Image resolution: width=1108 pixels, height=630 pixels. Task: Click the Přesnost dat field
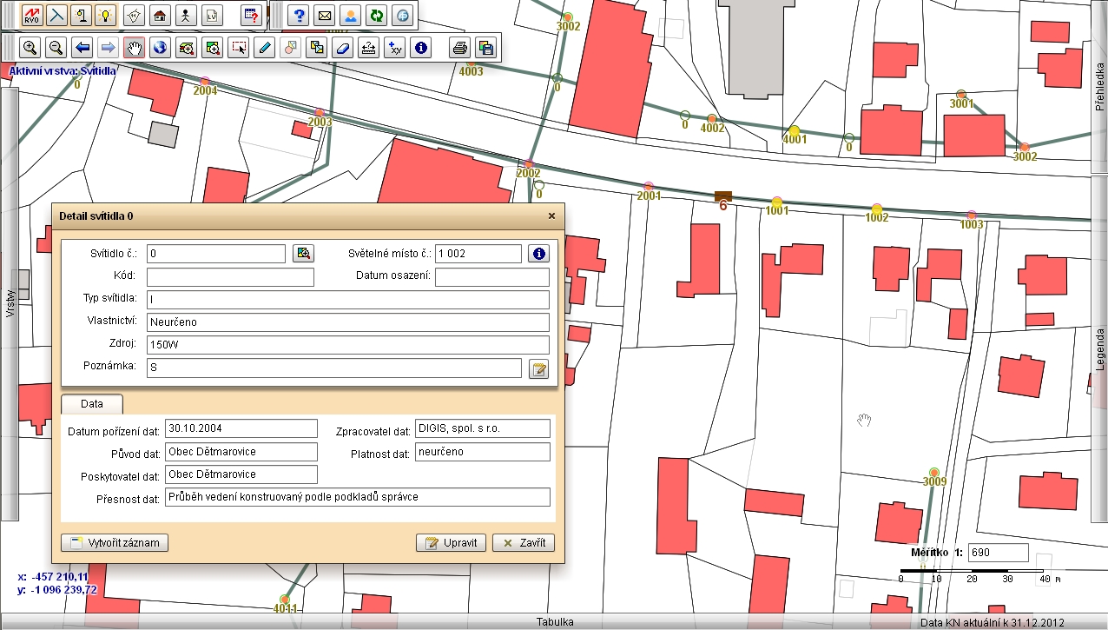[x=358, y=497]
